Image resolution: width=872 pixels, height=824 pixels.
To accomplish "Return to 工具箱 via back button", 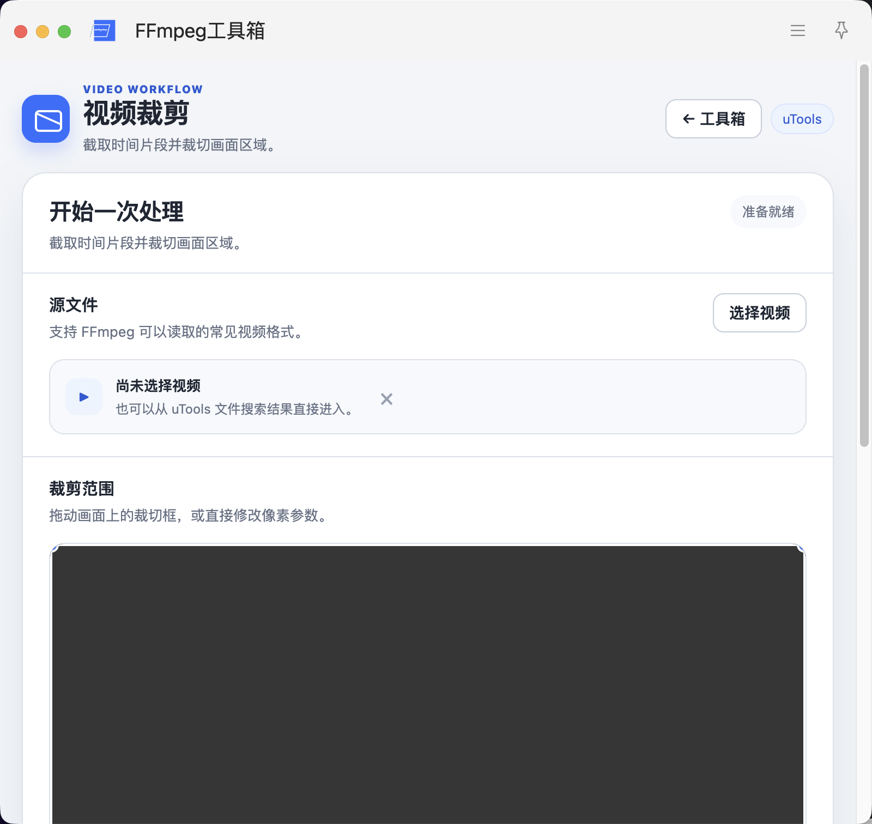I will [x=713, y=119].
